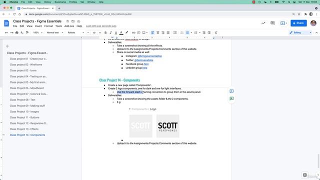Image resolution: width=320 pixels, height=180 pixels.
Task: Collapse the Components / Logo triangle
Action: tap(129, 109)
